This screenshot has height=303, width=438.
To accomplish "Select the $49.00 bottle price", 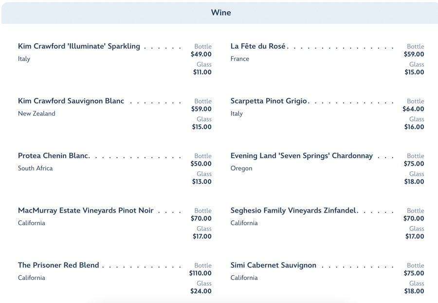I will 201,54.
